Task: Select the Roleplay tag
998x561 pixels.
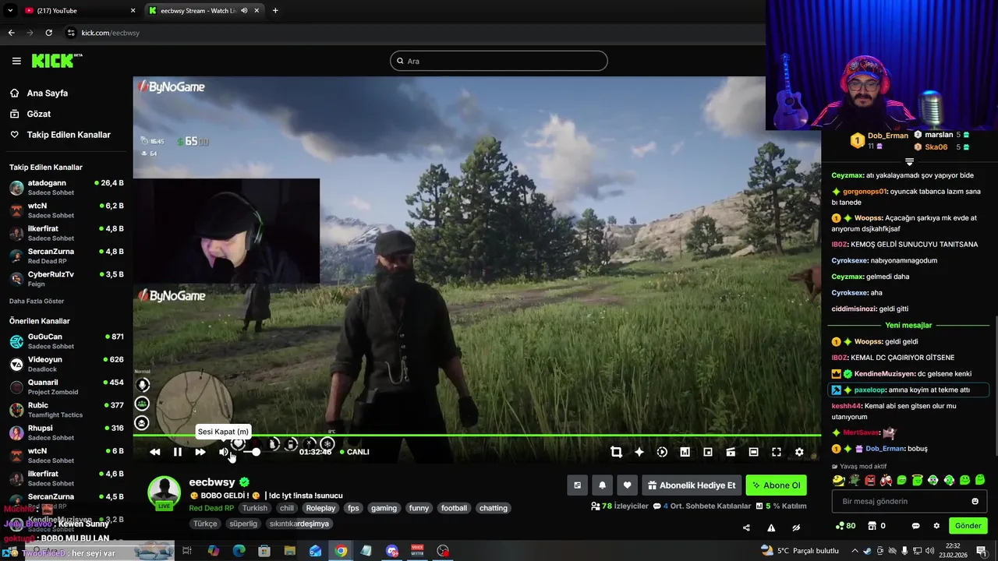Action: 320,508
